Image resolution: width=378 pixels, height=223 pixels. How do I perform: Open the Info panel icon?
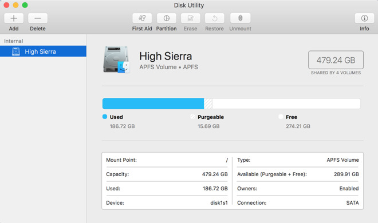(x=364, y=18)
